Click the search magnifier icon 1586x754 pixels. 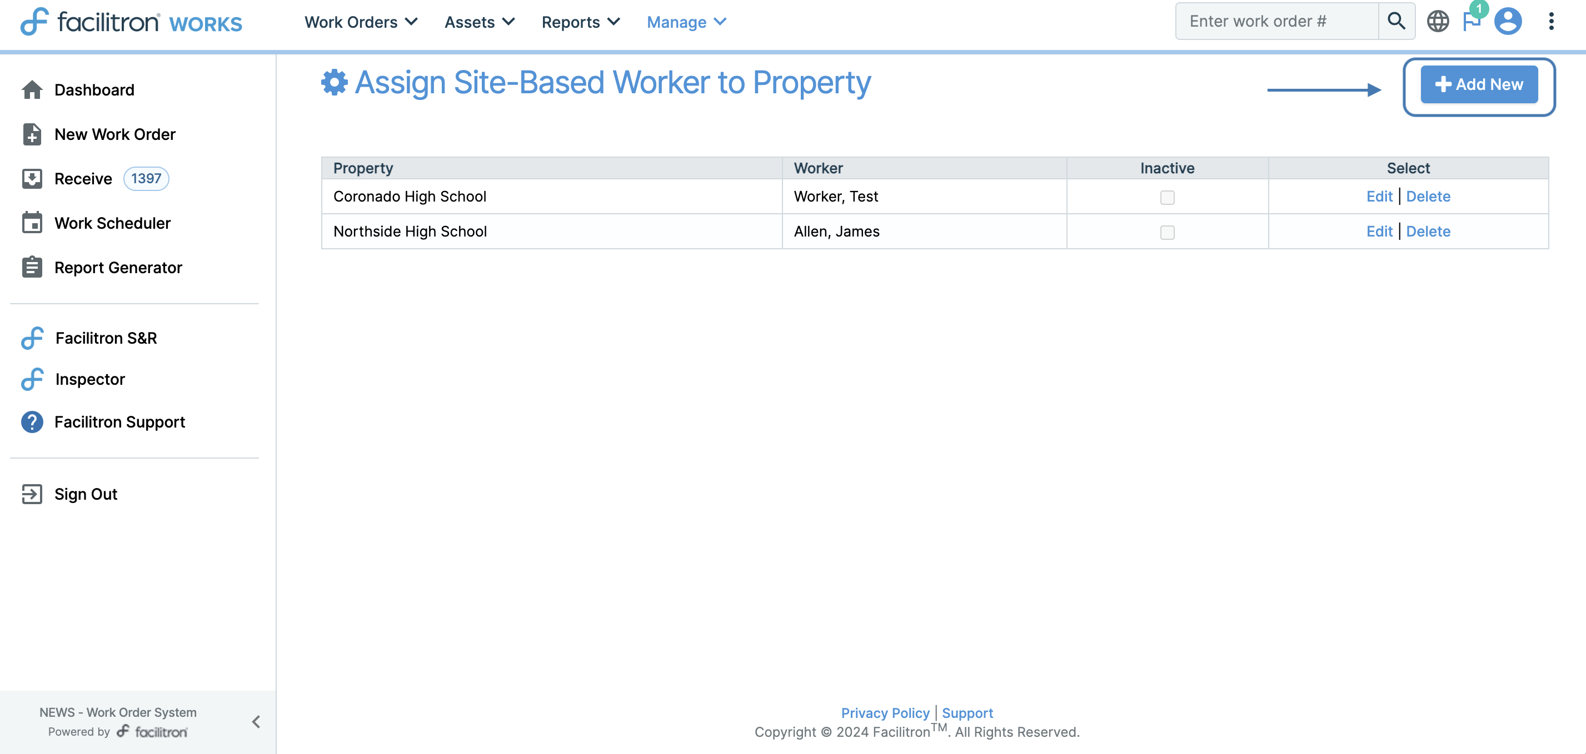pyautogui.click(x=1396, y=22)
